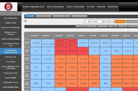Open the 2015 year dropdown
The image size is (138, 91).
click(110, 21)
